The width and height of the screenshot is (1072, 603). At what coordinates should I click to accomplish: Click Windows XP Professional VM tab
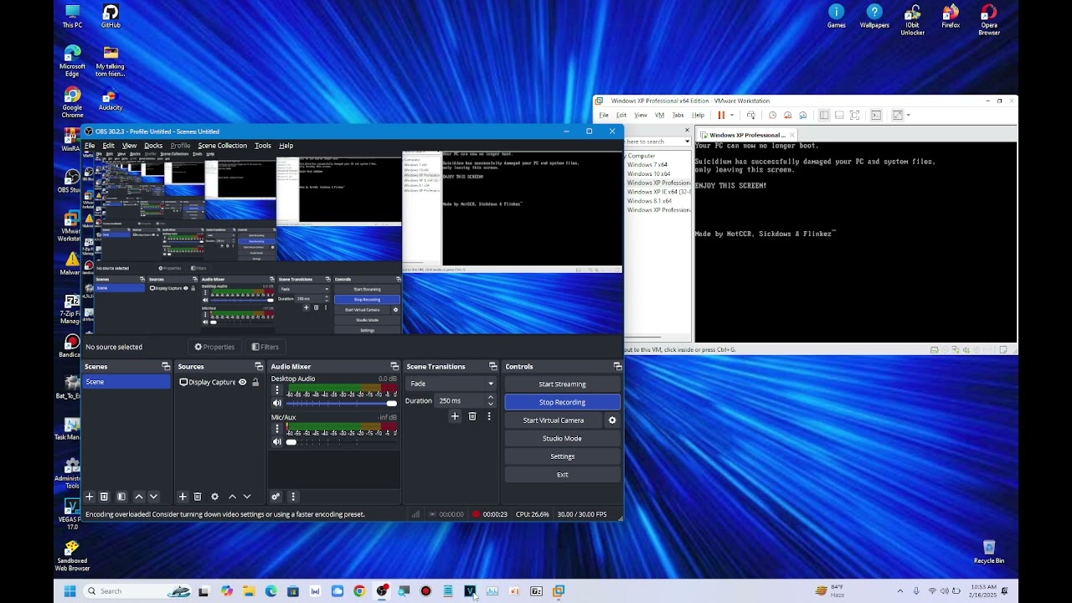point(747,135)
